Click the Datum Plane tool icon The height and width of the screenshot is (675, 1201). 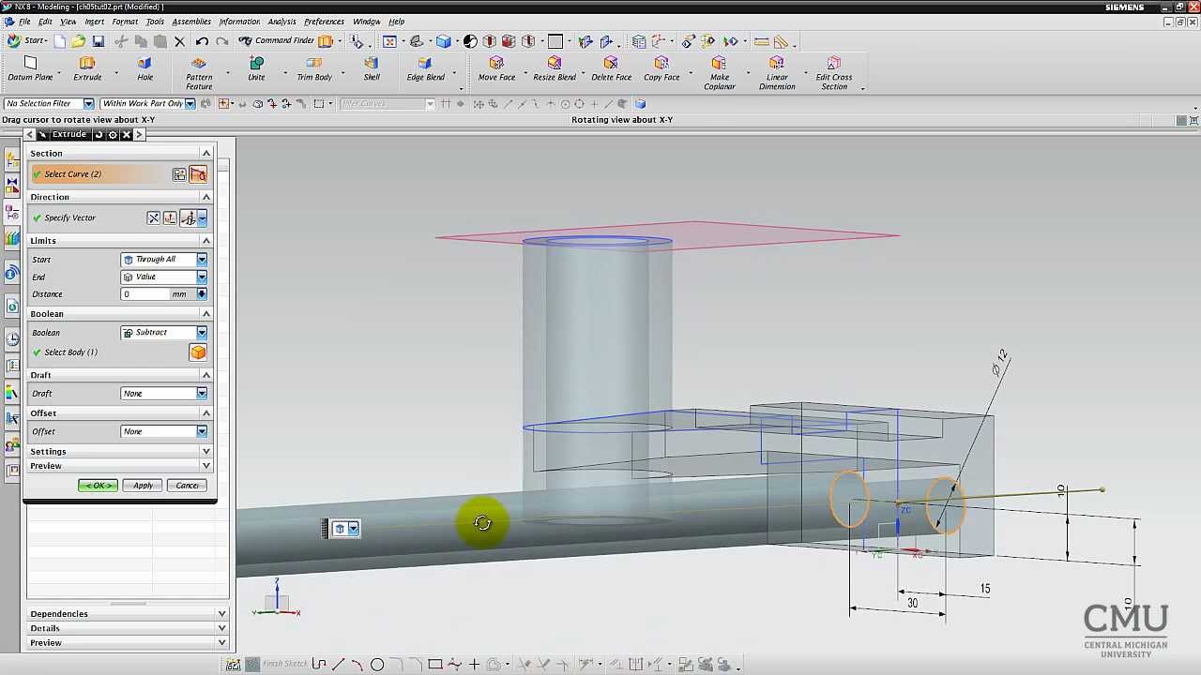(30, 64)
